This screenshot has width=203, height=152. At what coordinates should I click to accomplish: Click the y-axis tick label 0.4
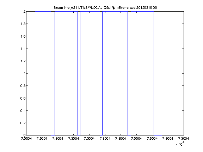(x=23, y=110)
